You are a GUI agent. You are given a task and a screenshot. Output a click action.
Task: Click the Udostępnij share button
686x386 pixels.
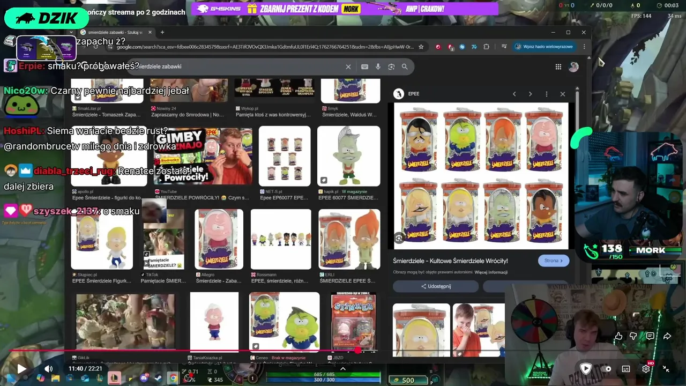(x=436, y=286)
